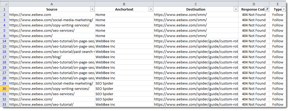Select column D header

pos(254,4)
